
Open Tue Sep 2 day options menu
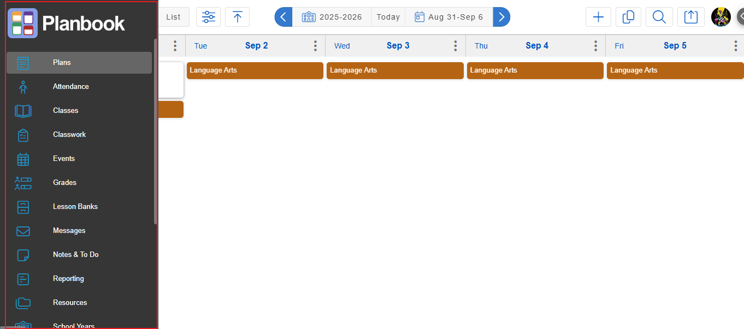coord(315,46)
